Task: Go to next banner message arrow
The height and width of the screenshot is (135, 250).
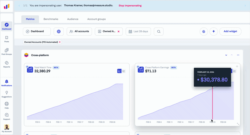Action: click(x=245, y=6)
